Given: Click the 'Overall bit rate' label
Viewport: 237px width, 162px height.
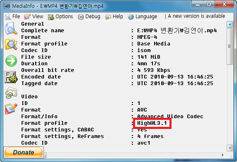Looking at the screenshot, I should point(48,70).
